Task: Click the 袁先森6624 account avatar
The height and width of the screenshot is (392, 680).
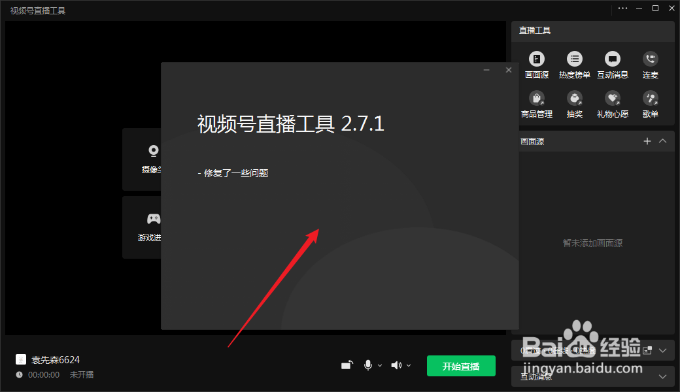Action: 21,359
